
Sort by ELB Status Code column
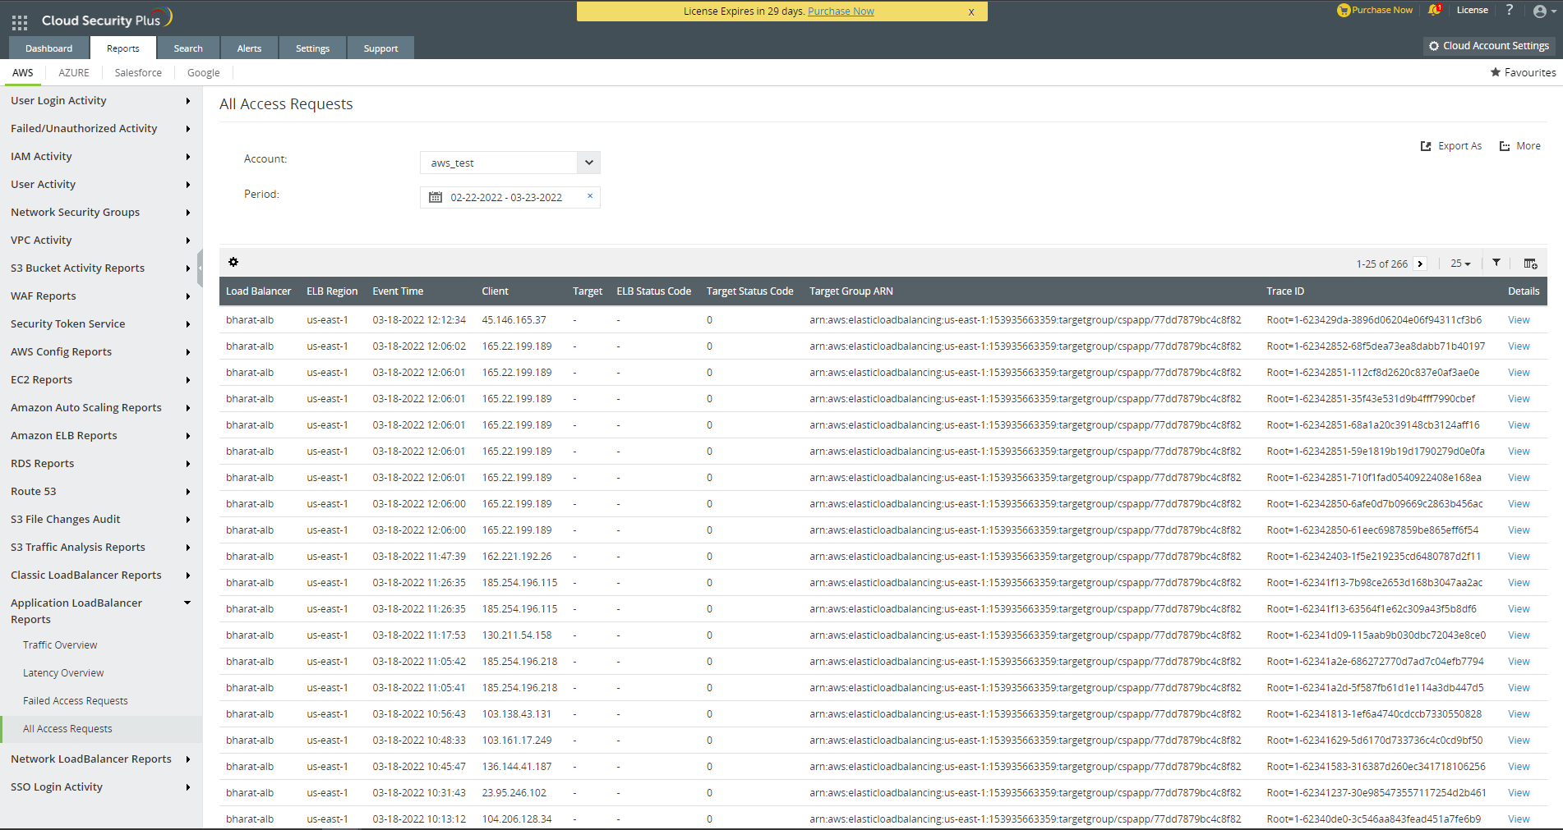coord(653,291)
